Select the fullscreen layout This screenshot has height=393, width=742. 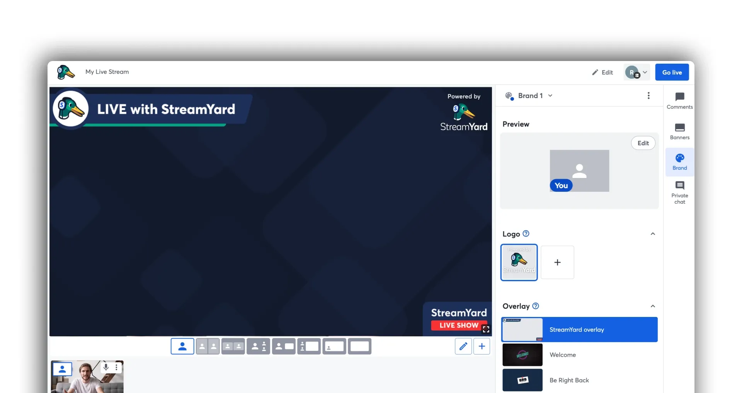(359, 346)
